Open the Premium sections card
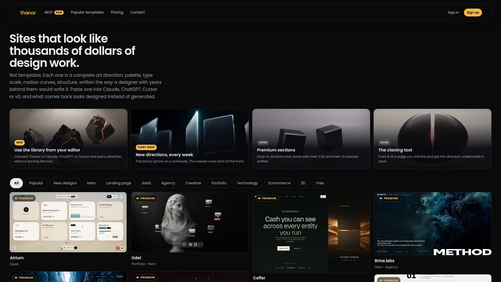501x282 pixels. (311, 139)
